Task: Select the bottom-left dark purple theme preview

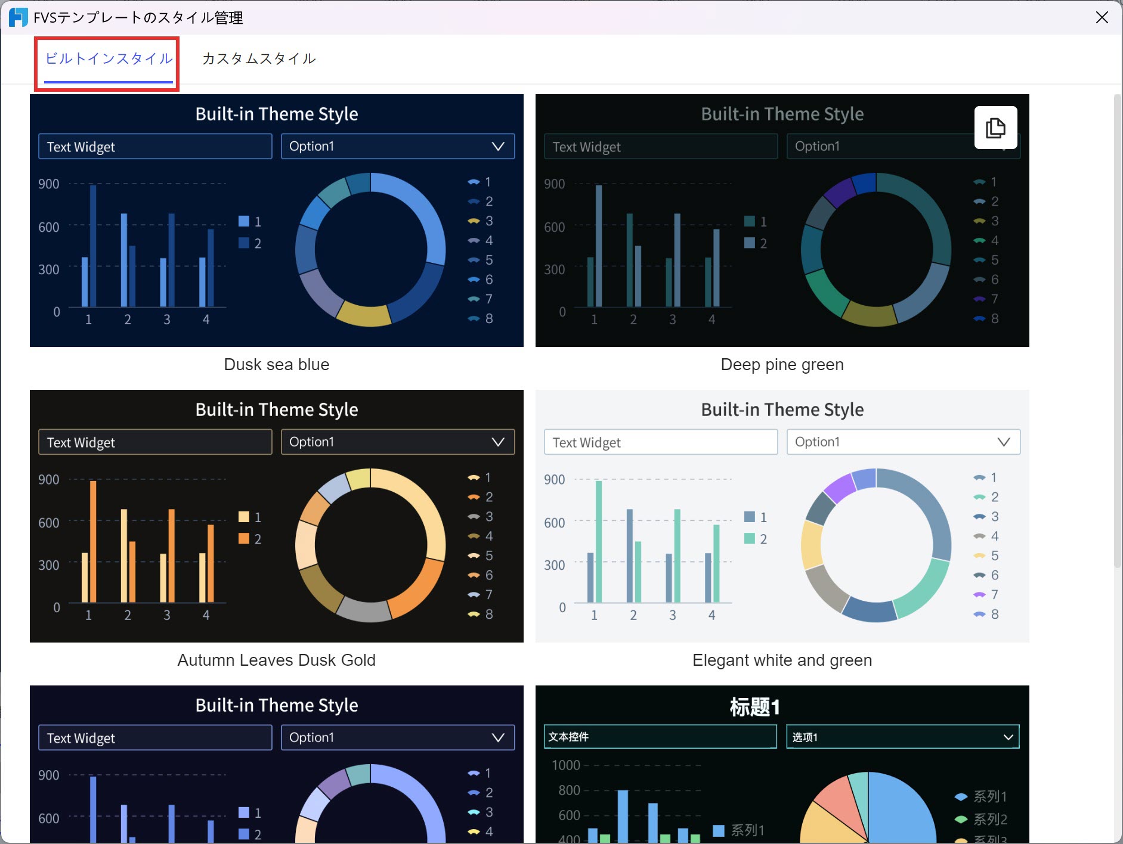Action: [277, 764]
